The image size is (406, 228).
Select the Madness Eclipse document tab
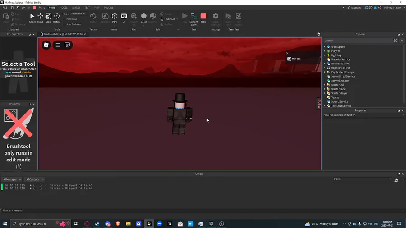(63, 34)
